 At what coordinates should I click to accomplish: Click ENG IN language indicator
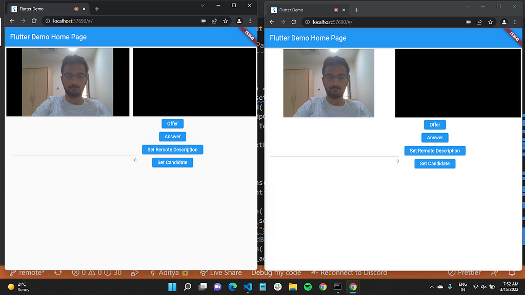[463, 287]
